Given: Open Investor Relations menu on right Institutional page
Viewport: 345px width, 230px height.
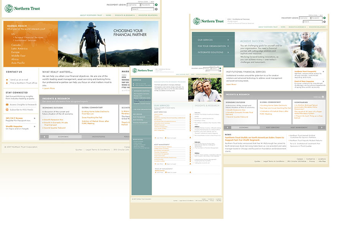Looking at the screenshot, I should click(317, 27).
